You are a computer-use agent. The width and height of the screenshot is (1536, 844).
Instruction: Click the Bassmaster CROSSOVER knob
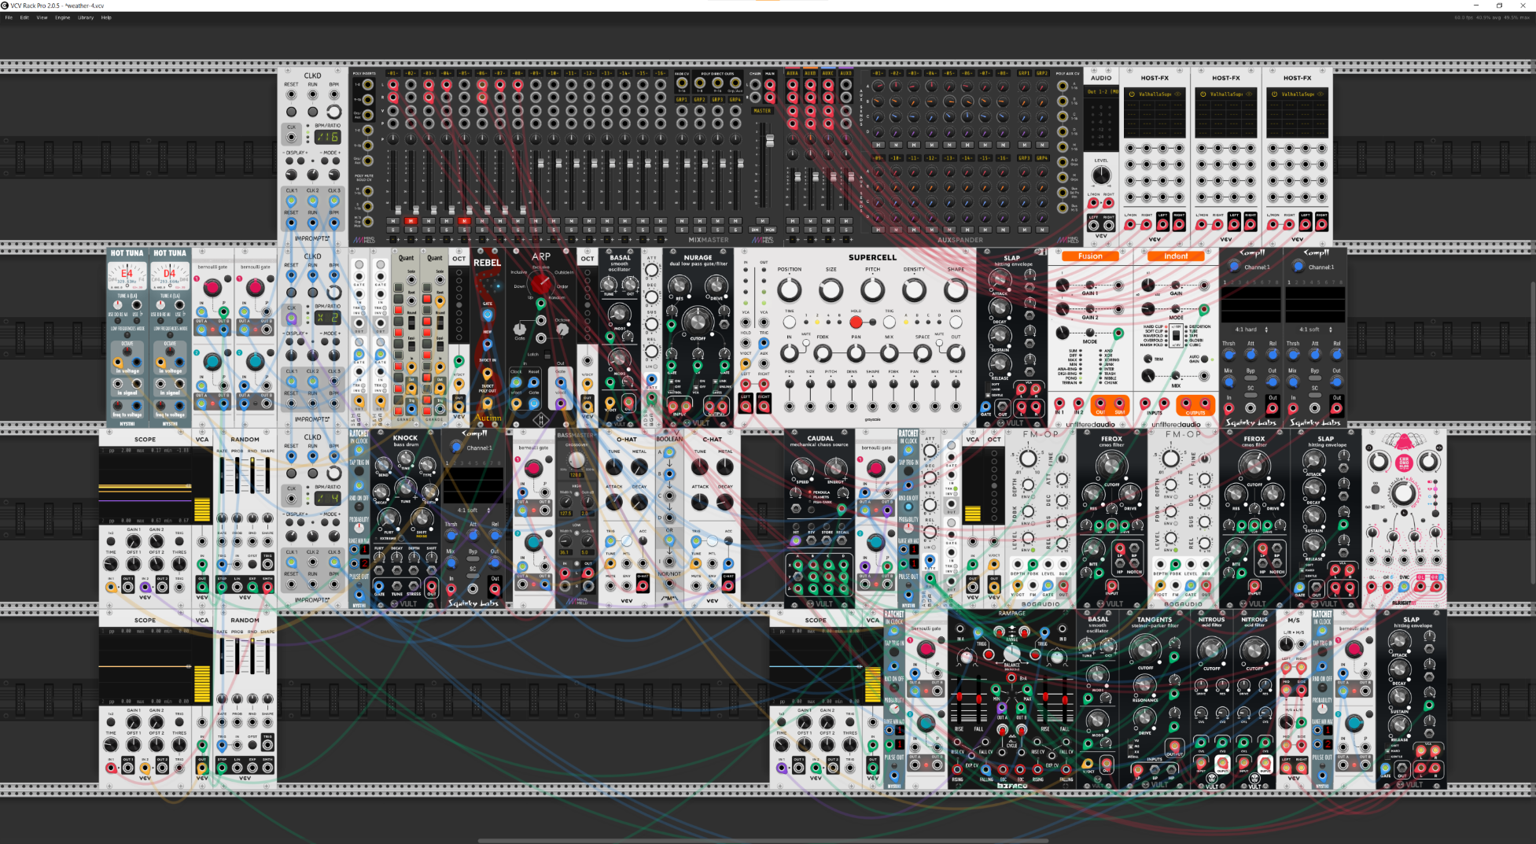point(576,459)
